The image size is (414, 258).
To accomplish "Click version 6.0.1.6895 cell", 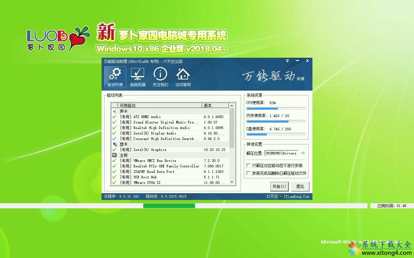I will click(213, 128).
